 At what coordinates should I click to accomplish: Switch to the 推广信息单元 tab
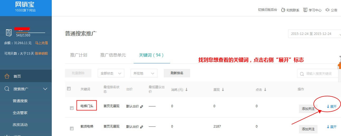(113, 55)
